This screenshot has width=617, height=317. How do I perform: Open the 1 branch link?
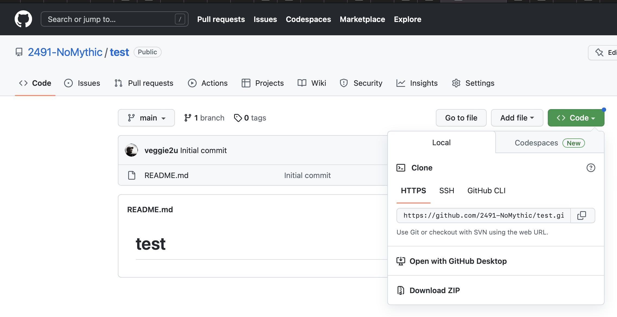[204, 118]
